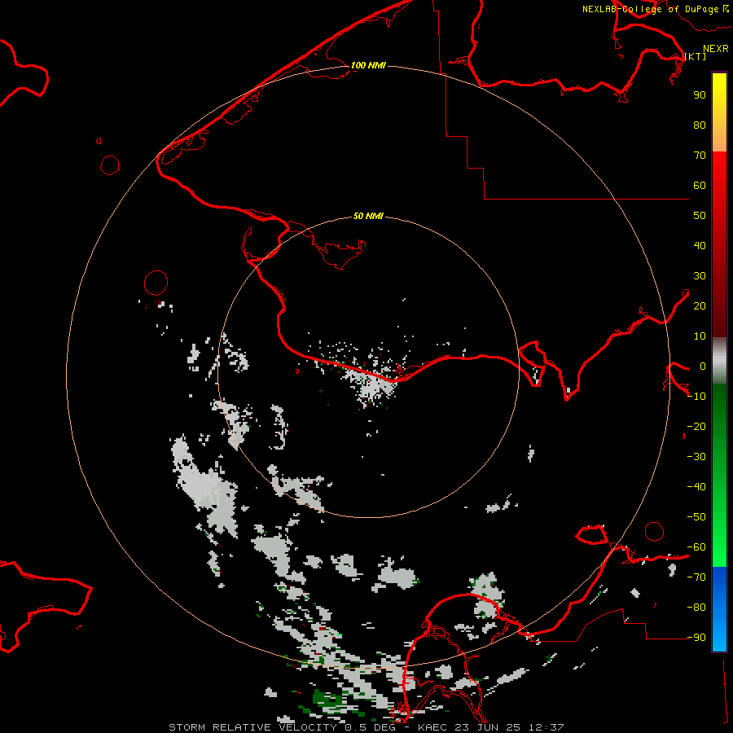Click the 70 value on the velocity scale
The height and width of the screenshot is (733, 733).
[700, 156]
